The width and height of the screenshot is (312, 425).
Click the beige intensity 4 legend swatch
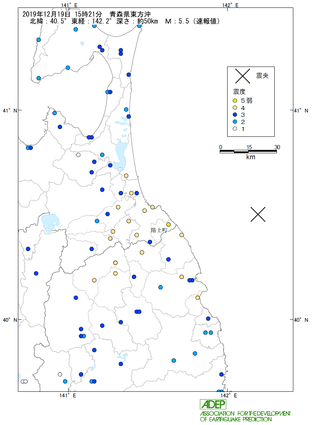[235, 108]
